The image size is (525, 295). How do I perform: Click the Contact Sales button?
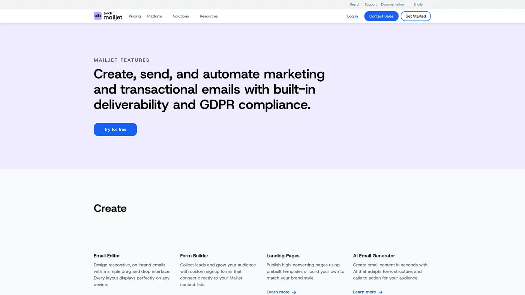tap(381, 16)
